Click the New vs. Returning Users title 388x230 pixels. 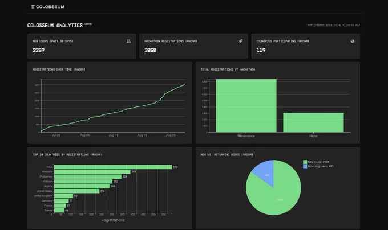227,155
